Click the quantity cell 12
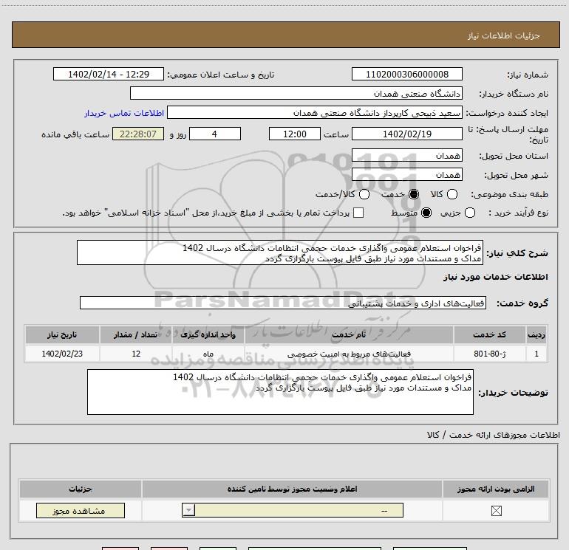 [x=136, y=354]
